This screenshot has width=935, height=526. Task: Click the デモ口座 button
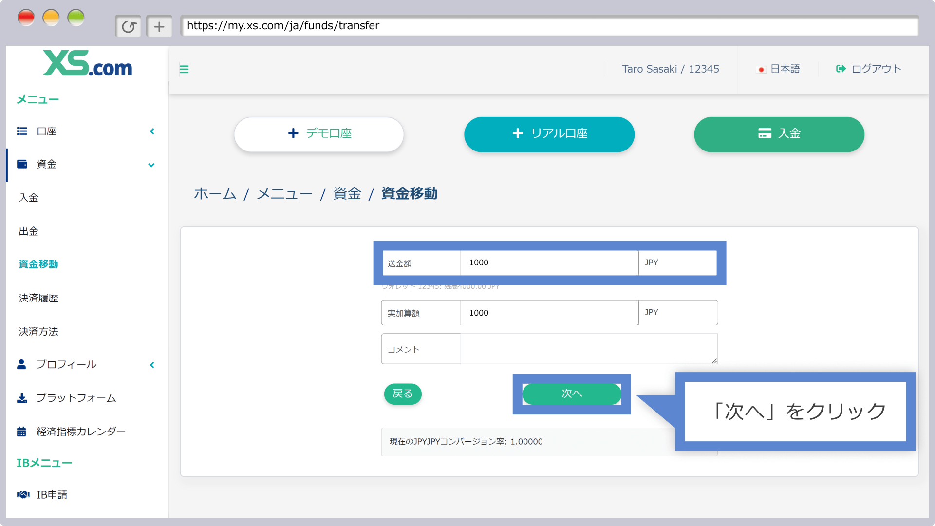point(319,134)
